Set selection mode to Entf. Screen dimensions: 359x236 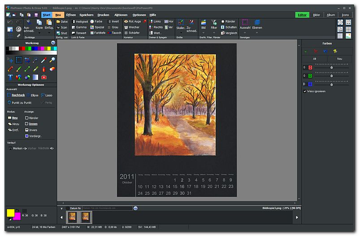click(13, 130)
